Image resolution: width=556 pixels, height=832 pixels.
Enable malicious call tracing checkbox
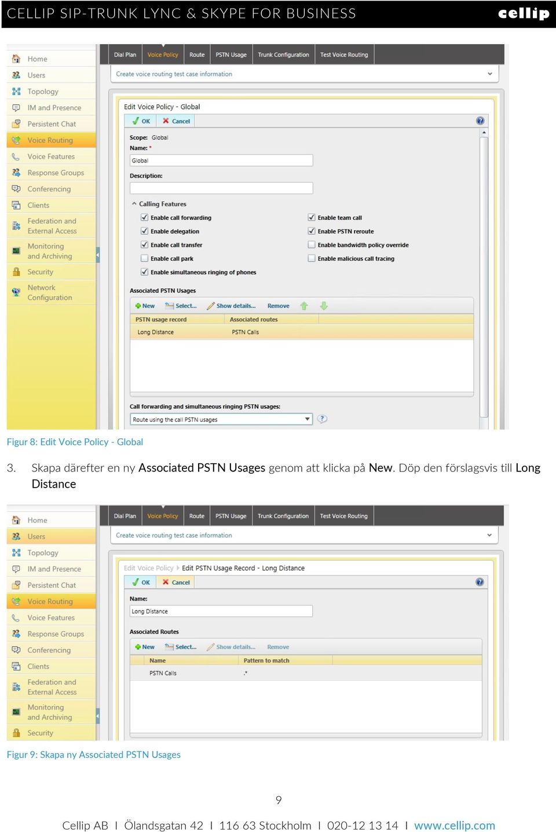tap(312, 258)
